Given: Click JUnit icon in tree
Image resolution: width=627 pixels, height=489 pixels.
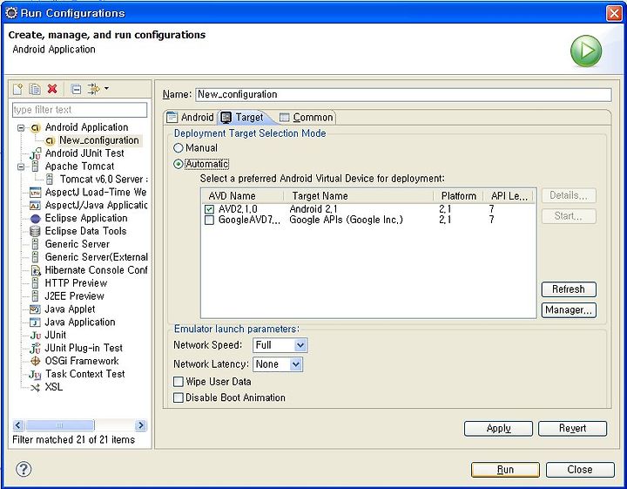Looking at the screenshot, I should (x=36, y=336).
